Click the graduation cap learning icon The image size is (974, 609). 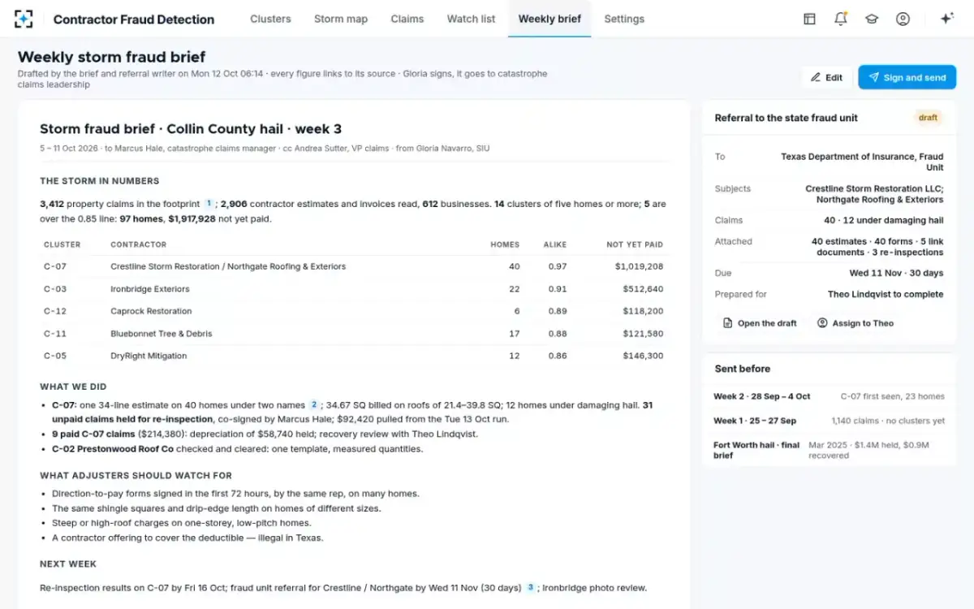click(872, 19)
